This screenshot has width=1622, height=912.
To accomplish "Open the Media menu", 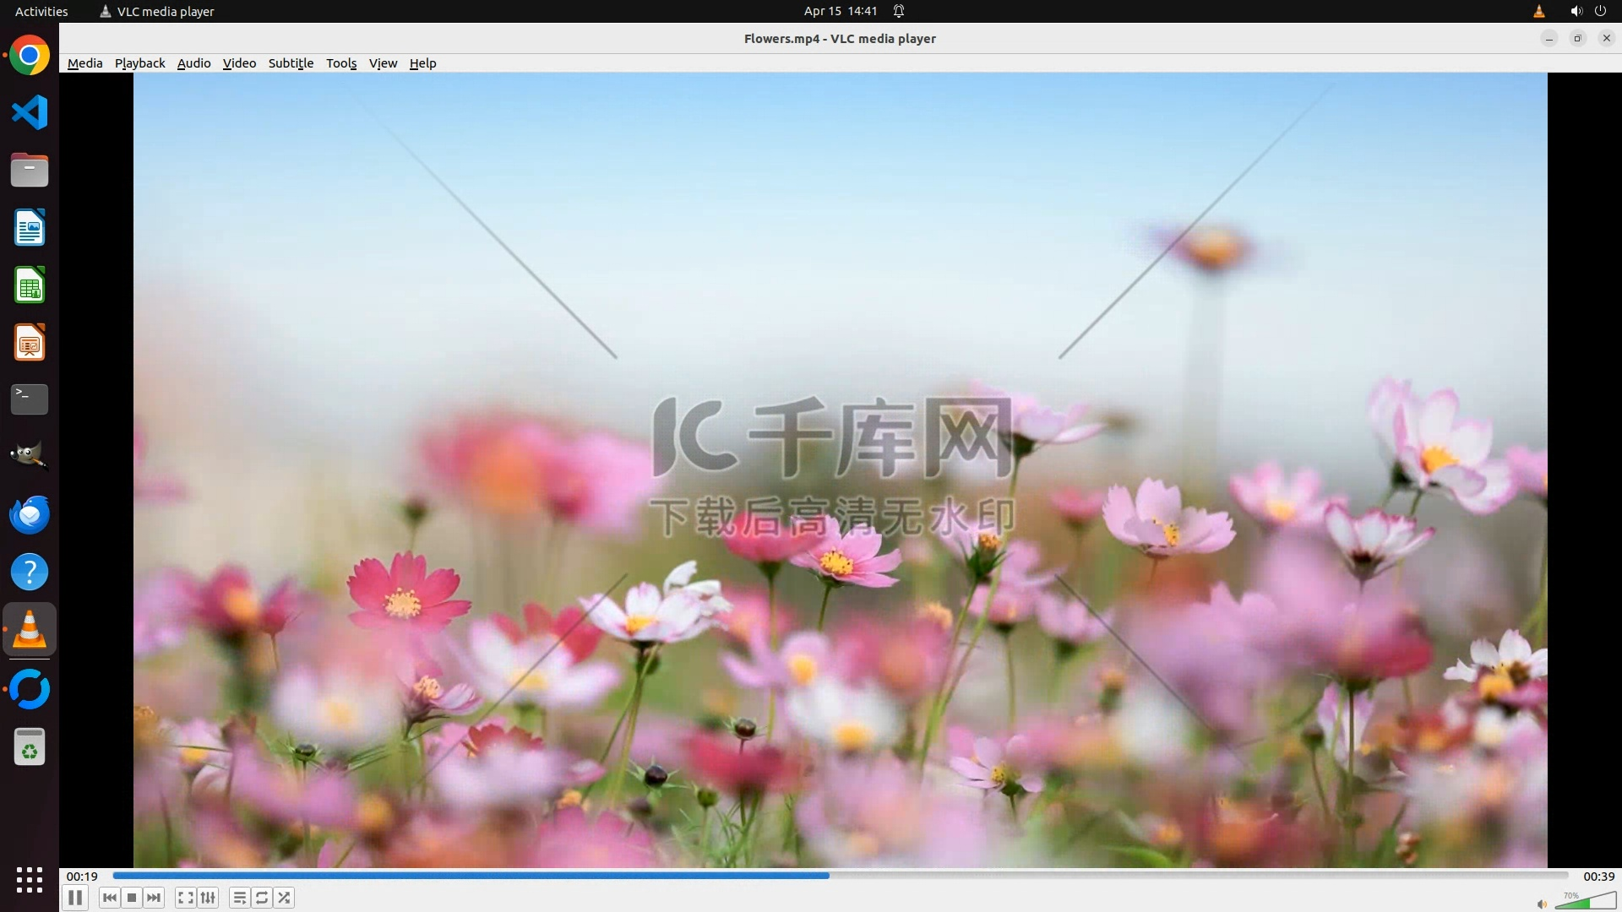I will tap(84, 63).
